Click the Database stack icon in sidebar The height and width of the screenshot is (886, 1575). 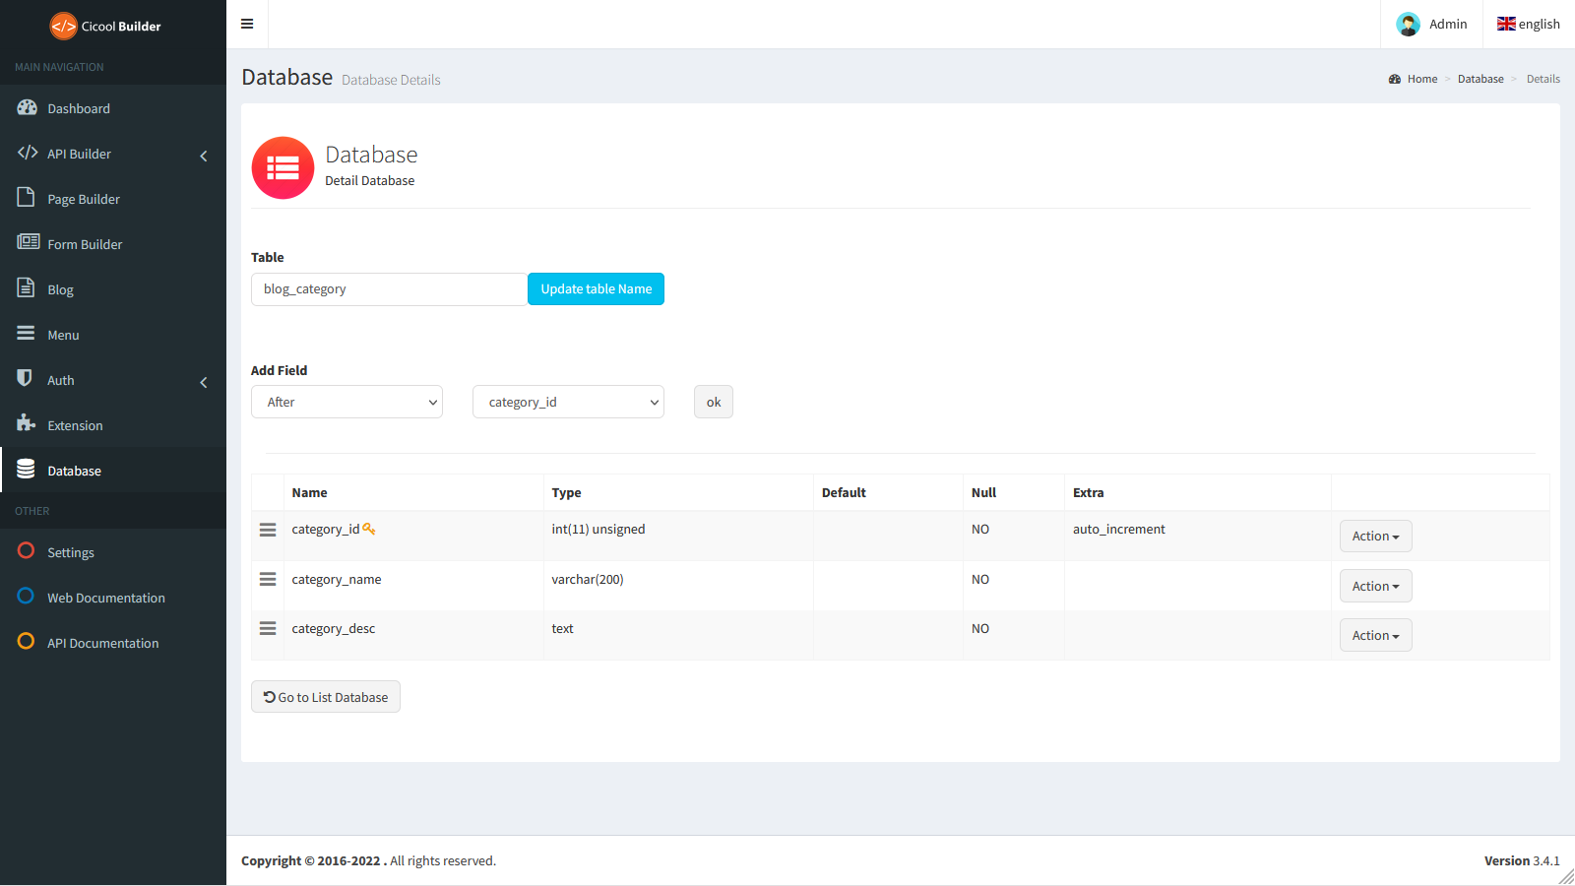26,469
